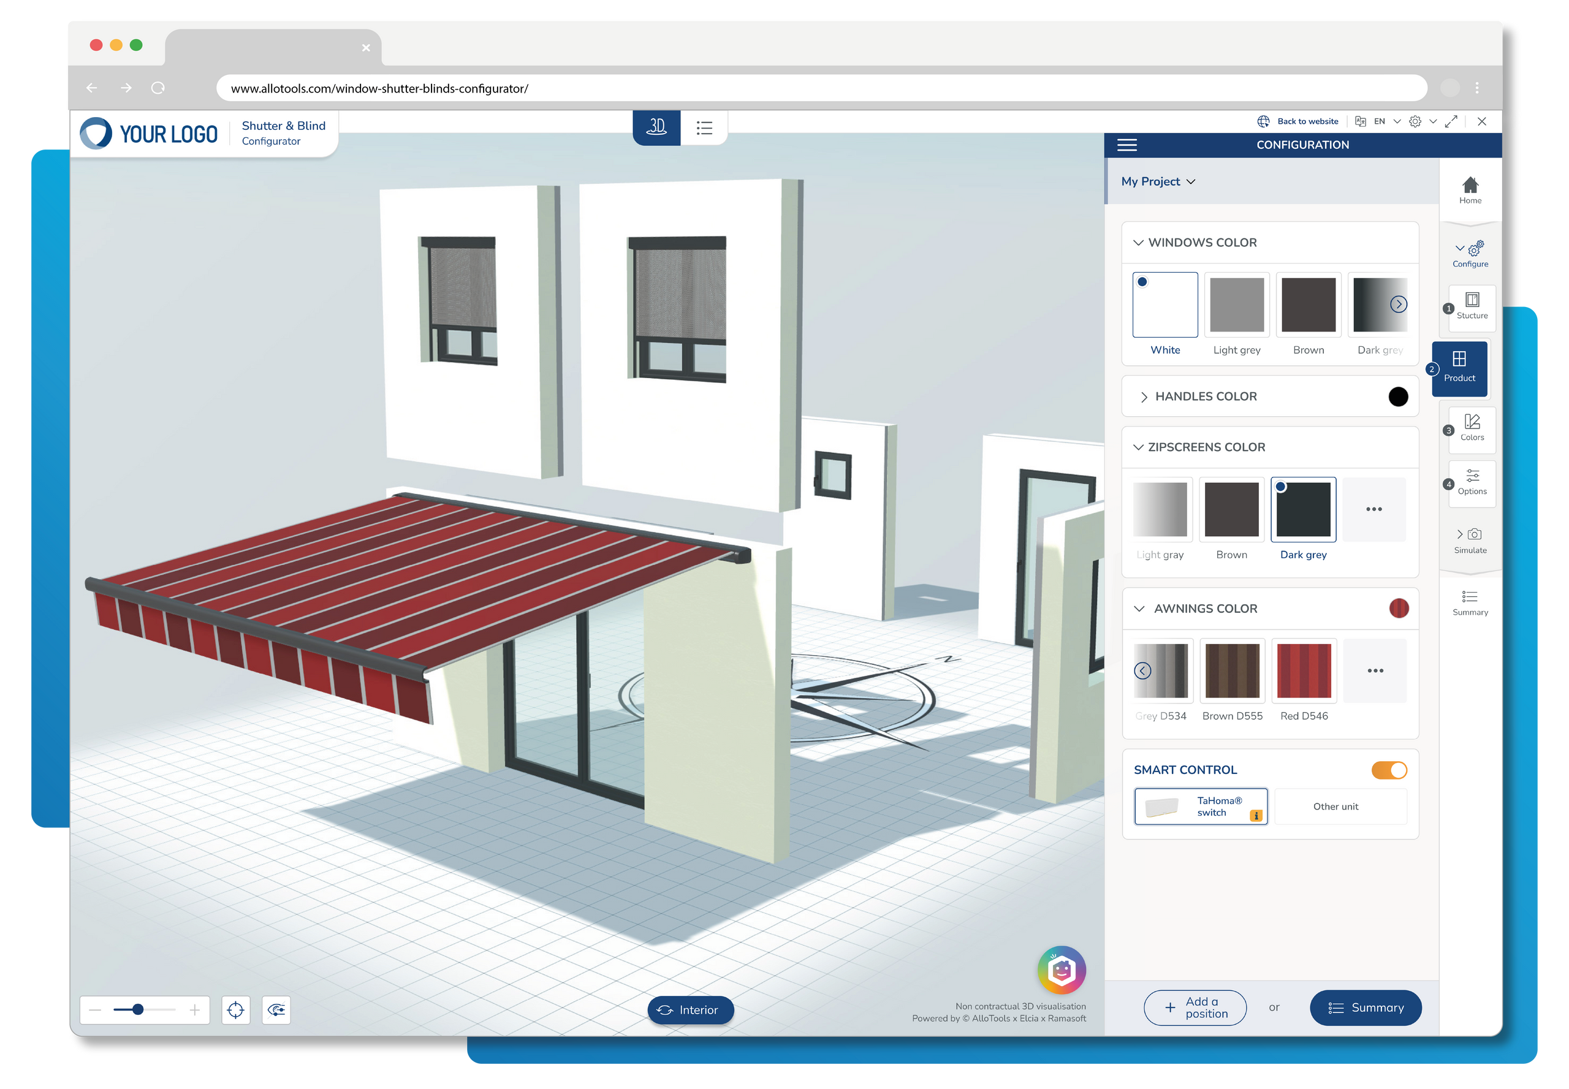Recenter the 3D view with the crosshair icon
The image size is (1569, 1089).
click(235, 1010)
